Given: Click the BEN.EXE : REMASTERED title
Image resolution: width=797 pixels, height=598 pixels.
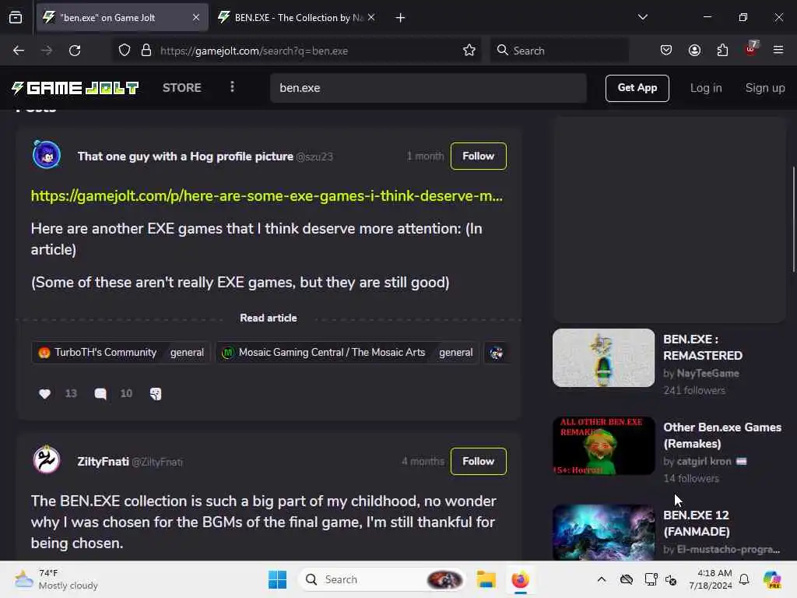Looking at the screenshot, I should 703,347.
